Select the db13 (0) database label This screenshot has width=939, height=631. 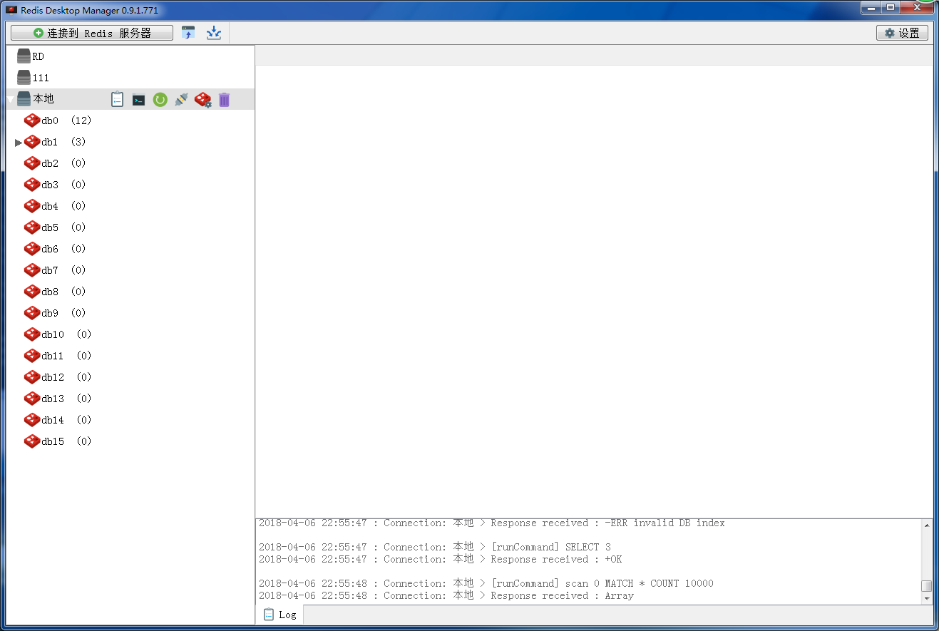click(67, 399)
